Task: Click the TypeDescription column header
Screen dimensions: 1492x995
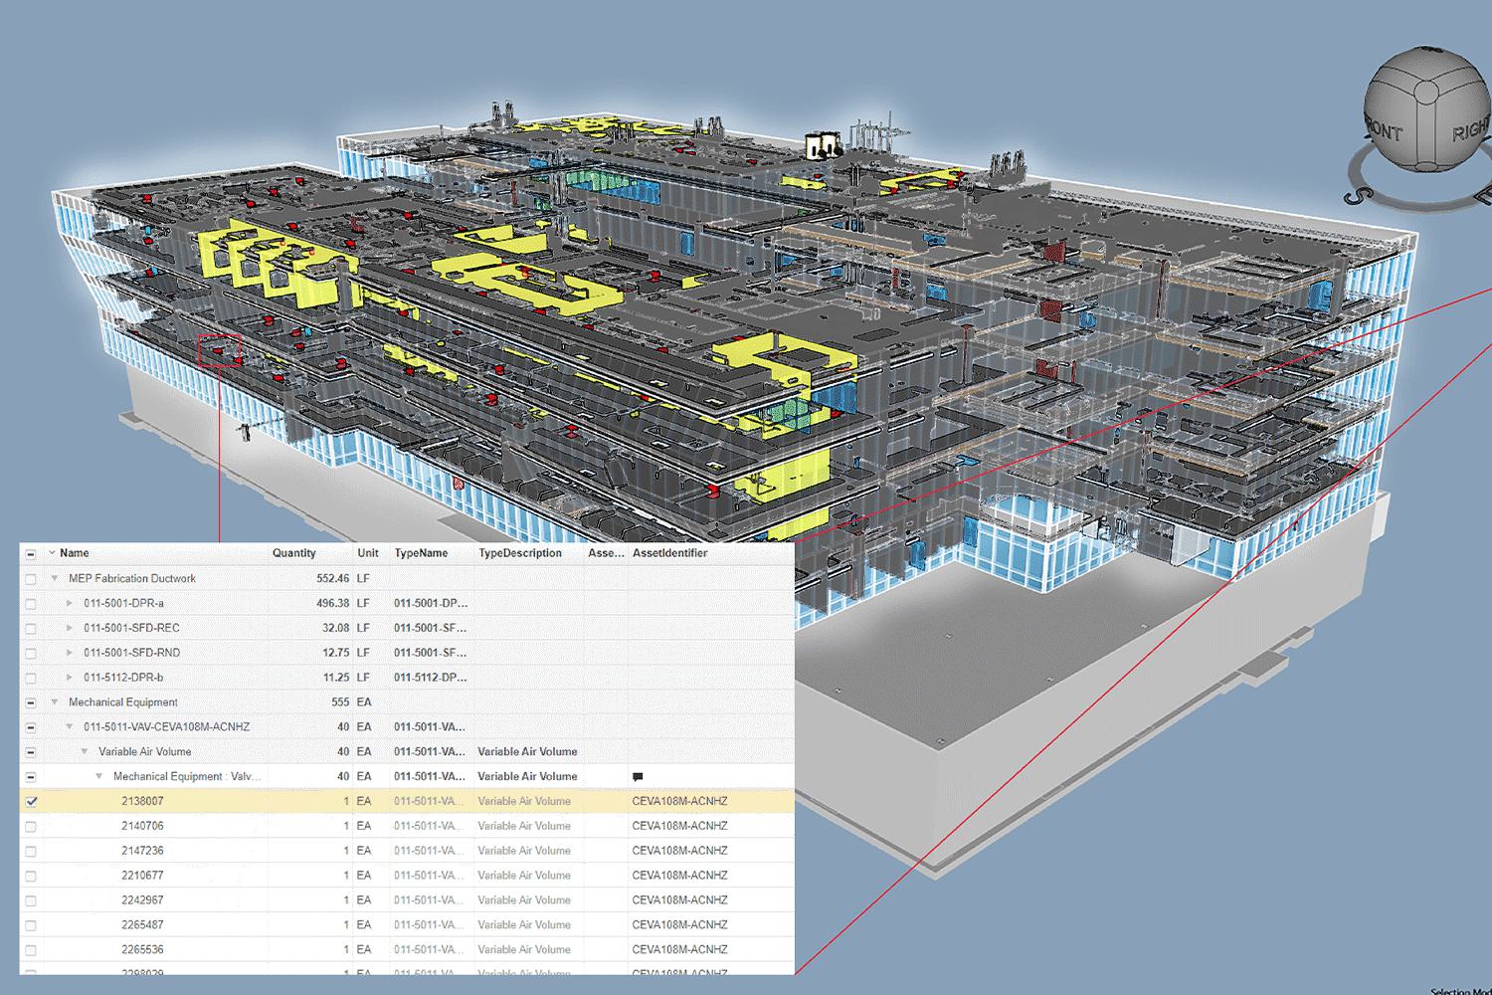Action: pos(520,553)
